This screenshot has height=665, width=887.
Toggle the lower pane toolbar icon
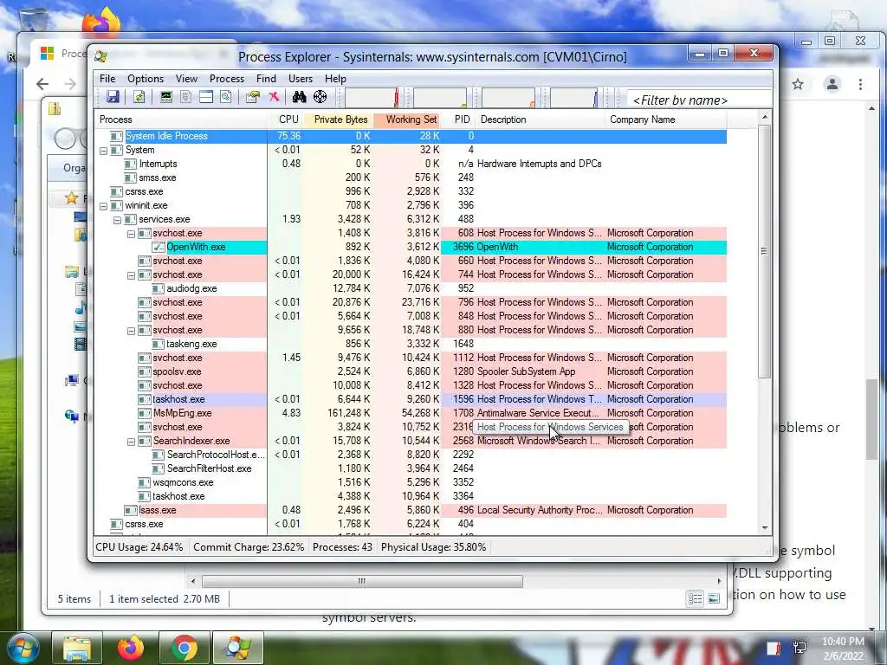[206, 97]
